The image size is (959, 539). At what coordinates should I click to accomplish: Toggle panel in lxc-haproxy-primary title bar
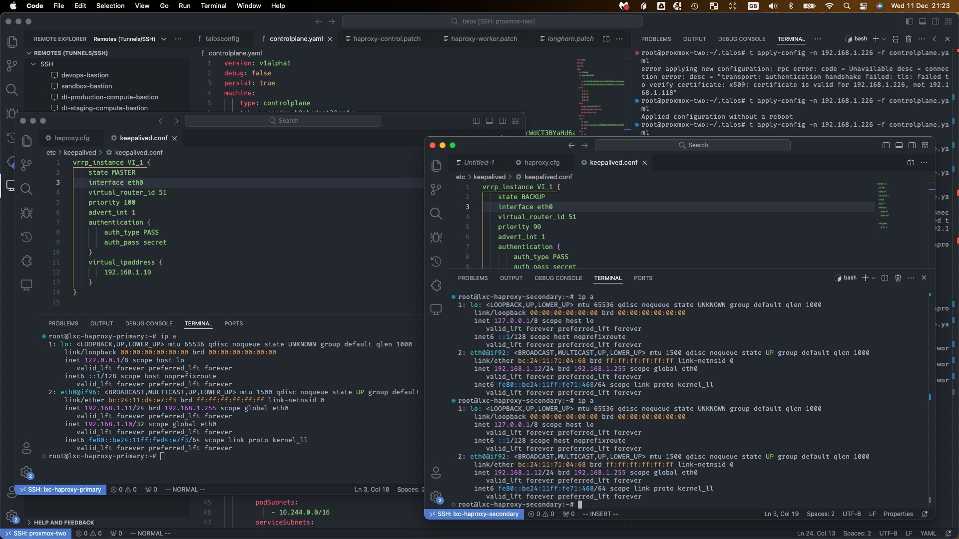[x=489, y=121]
